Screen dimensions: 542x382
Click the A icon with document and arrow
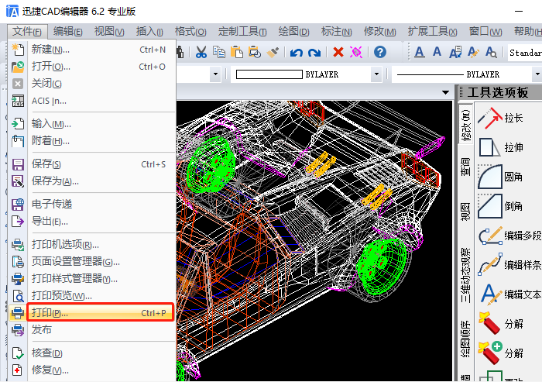tap(455, 53)
